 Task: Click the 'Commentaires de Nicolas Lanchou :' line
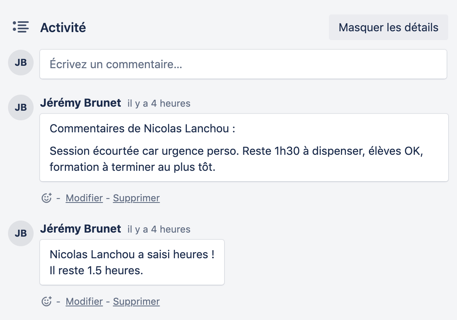(142, 129)
